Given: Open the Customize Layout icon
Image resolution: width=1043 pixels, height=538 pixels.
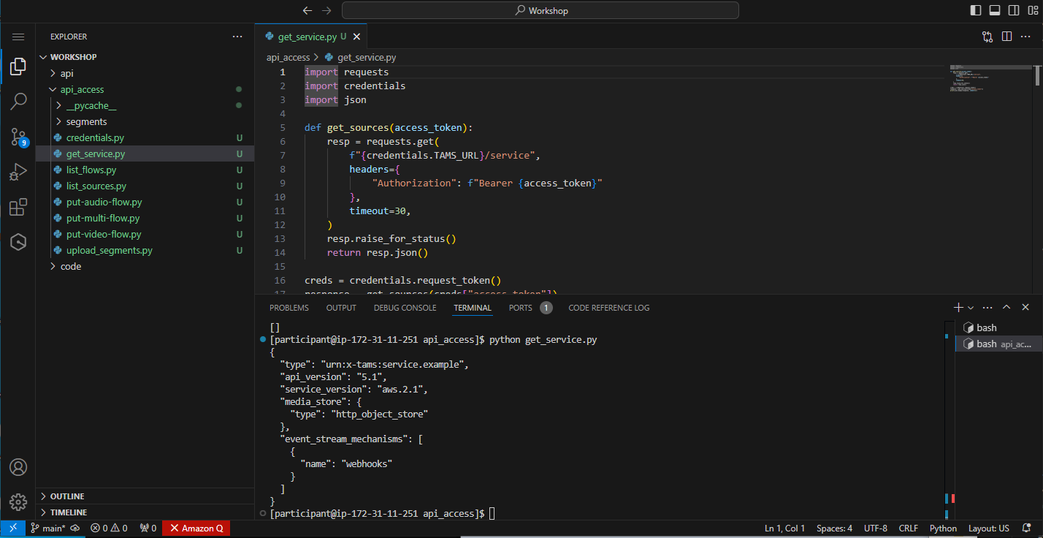Looking at the screenshot, I should pos(1032,10).
